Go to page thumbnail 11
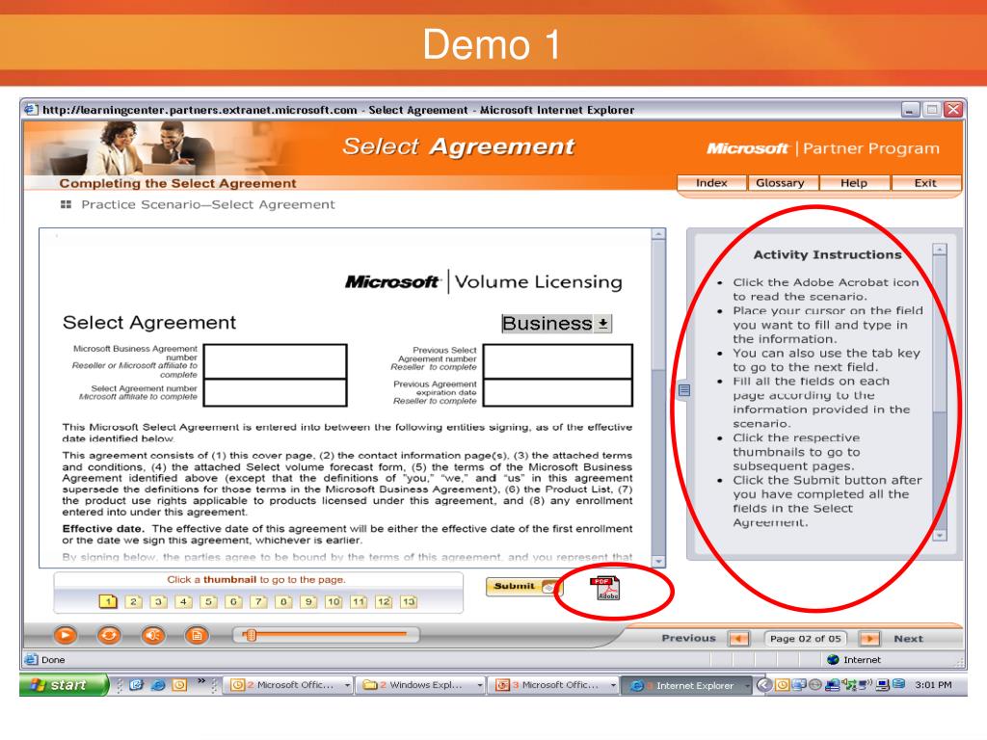 click(359, 601)
